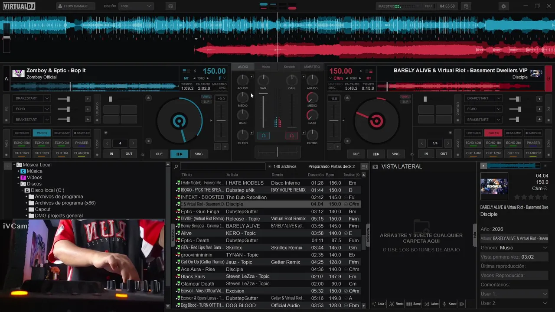Viewport: 555px width, 312px height.
Task: Click plus icon beside deck B ECHO effect
Action: pyautogui.click(x=539, y=109)
